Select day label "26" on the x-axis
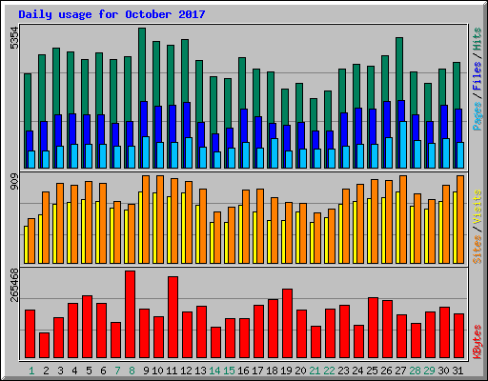The width and height of the screenshot is (488, 381). (386, 371)
